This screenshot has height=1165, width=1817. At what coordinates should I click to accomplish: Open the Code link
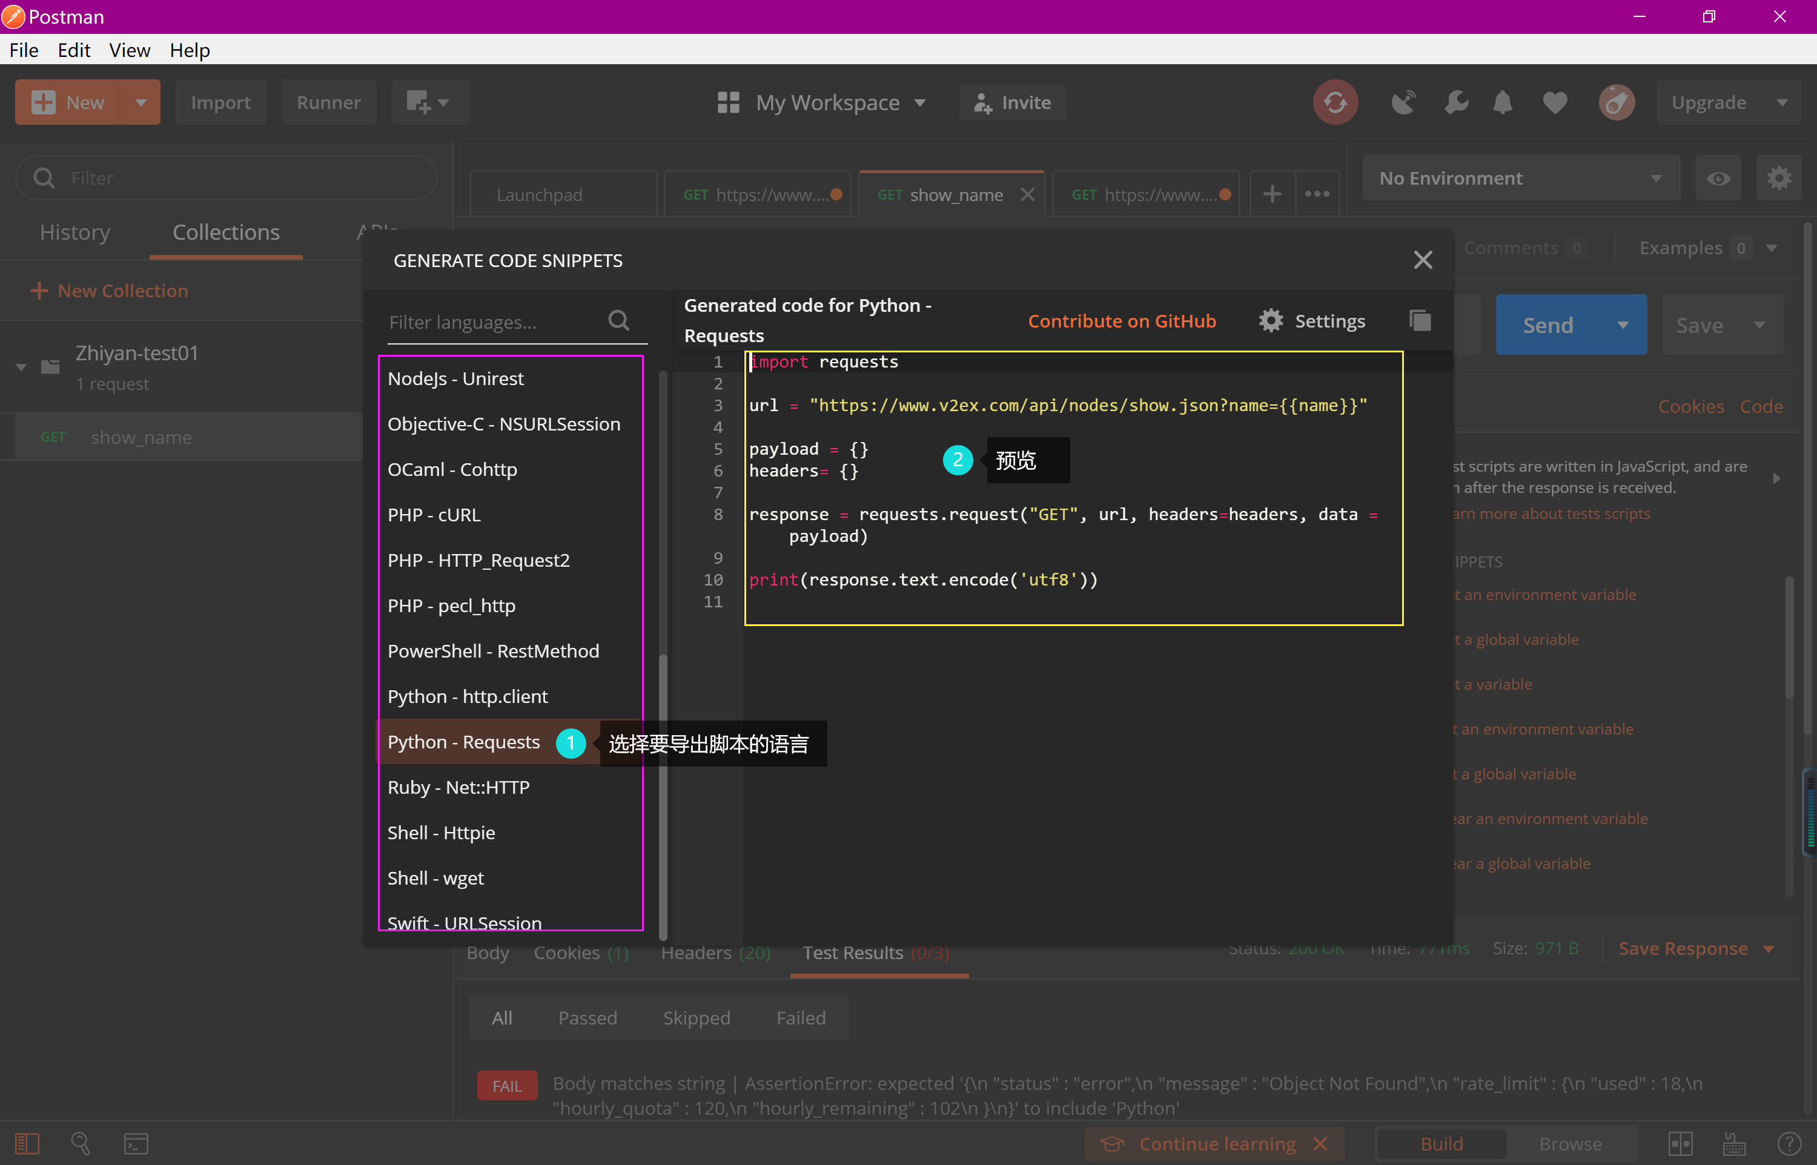[x=1761, y=406]
